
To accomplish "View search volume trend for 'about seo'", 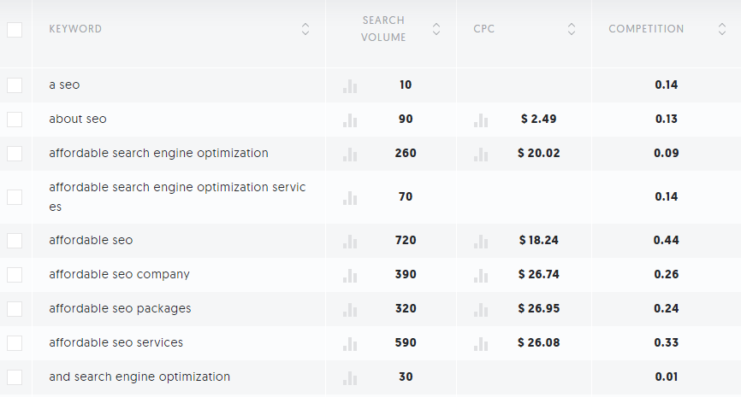I will [x=350, y=120].
